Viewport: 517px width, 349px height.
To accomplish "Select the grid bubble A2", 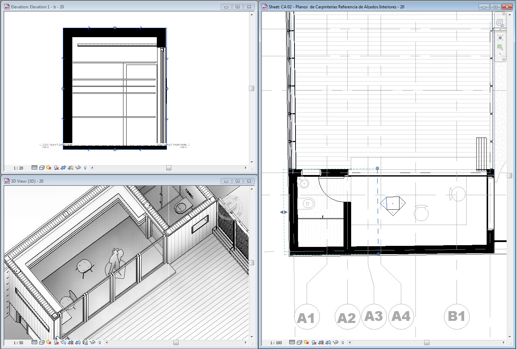I will point(347,317).
